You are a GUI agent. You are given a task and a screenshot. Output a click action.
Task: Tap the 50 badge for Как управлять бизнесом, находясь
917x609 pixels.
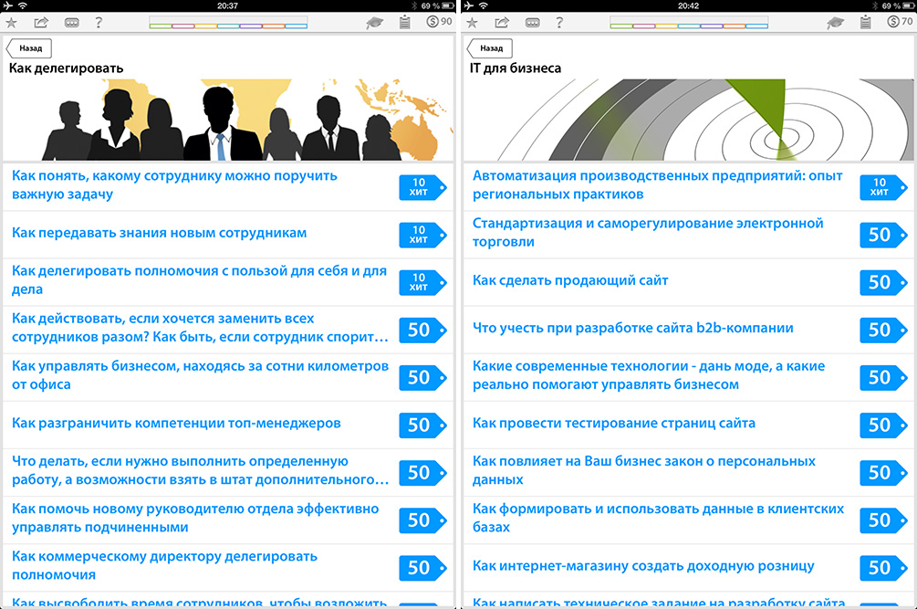[422, 377]
